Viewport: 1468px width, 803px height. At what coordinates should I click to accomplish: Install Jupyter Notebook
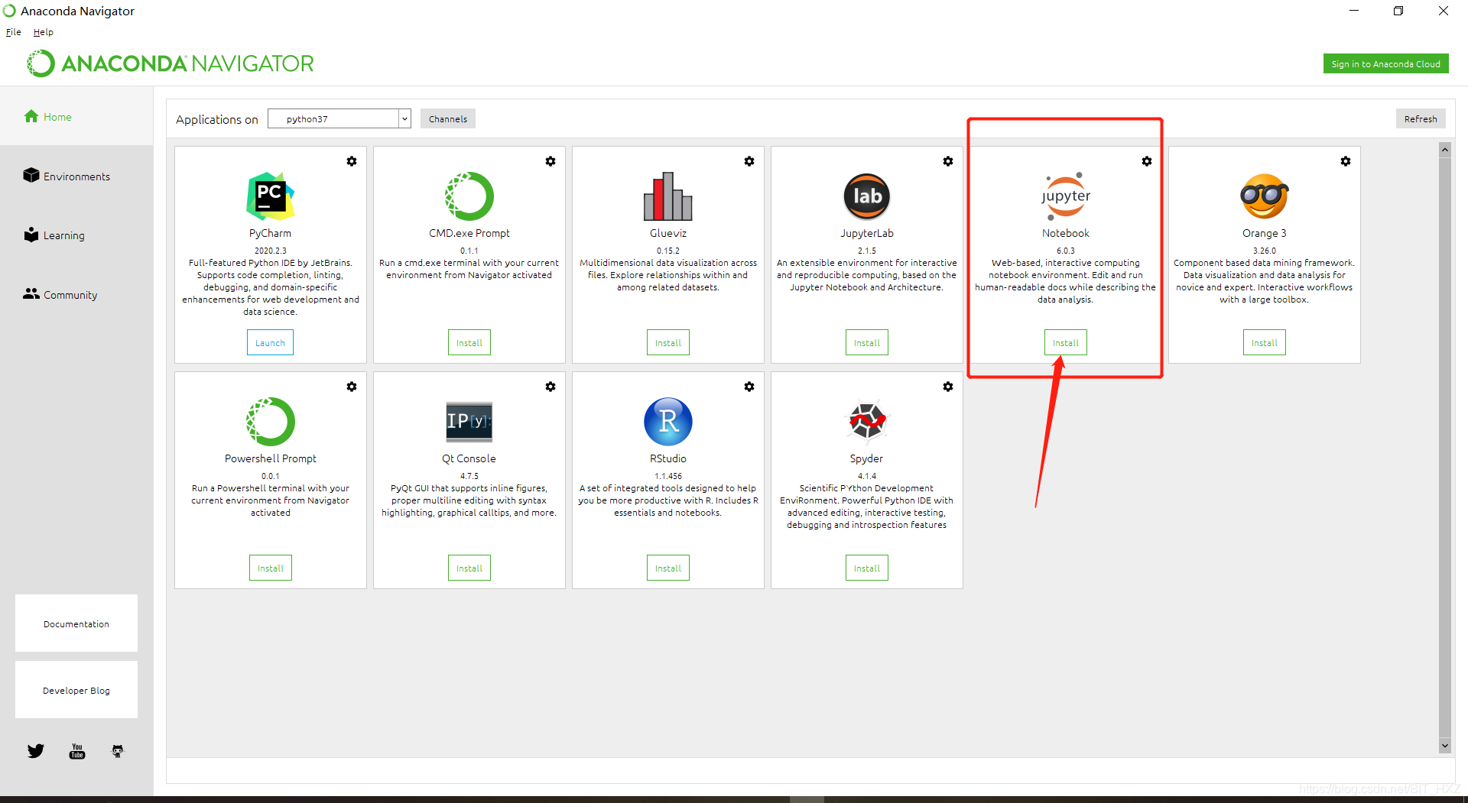1066,343
